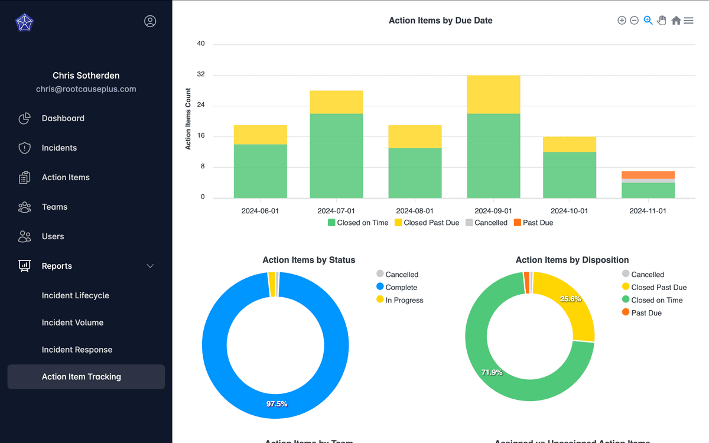The width and height of the screenshot is (709, 443).
Task: Collapse the Reports menu chevron
Action: (150, 266)
